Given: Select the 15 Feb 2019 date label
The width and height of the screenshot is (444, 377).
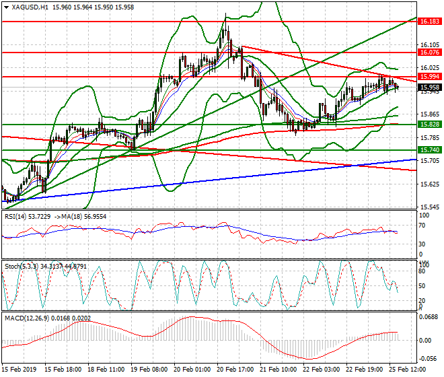Looking at the screenshot, I should (20, 370).
